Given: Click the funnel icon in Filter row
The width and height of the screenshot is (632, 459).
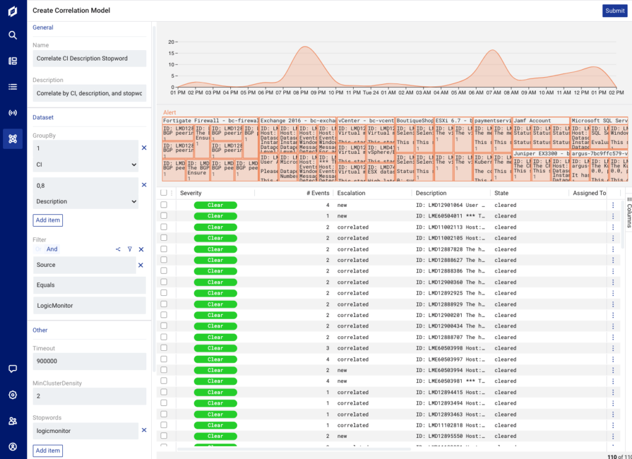Looking at the screenshot, I should click(130, 249).
